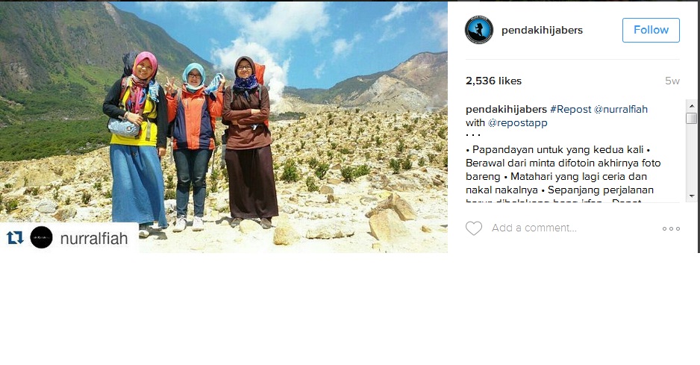Viewport: 700px width, 365px height.
Task: Click the 5w post timestamp
Action: (x=672, y=81)
